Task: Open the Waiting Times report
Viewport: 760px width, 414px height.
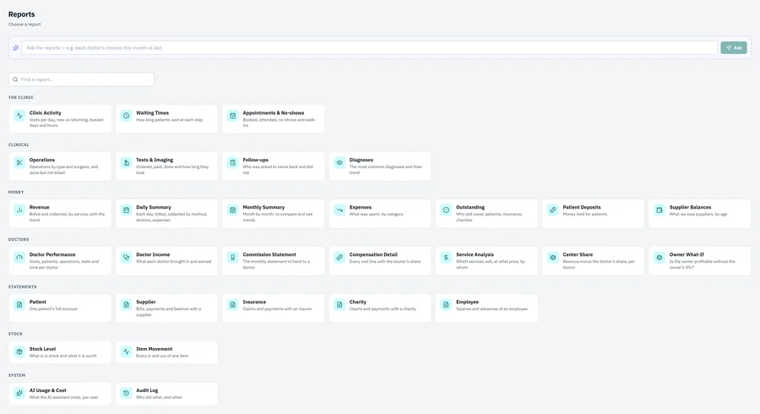Action: coord(166,119)
